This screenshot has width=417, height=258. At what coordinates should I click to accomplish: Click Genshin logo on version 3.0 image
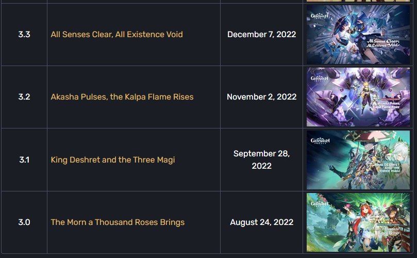320,204
